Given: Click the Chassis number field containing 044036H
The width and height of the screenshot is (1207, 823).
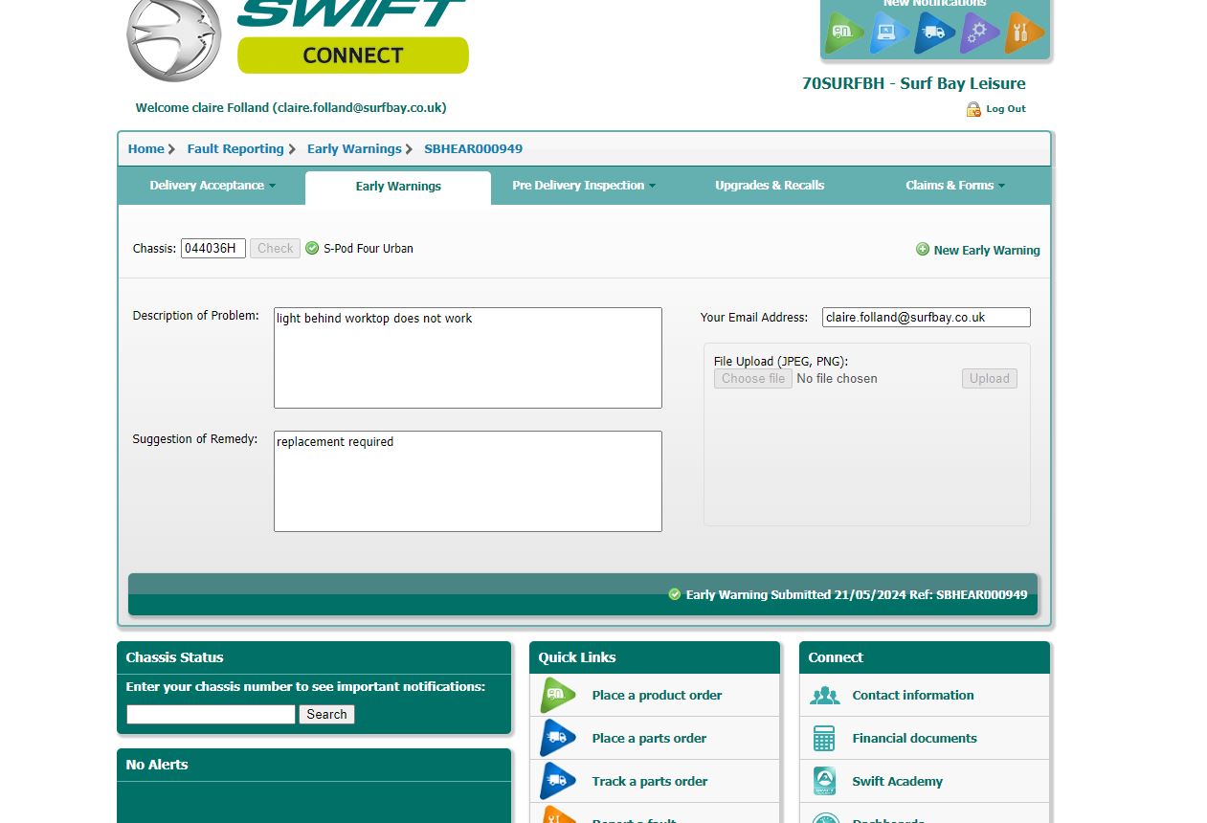Looking at the screenshot, I should click(x=213, y=248).
